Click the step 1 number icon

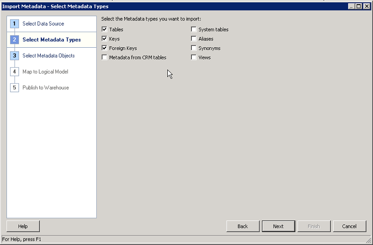[x=14, y=24]
